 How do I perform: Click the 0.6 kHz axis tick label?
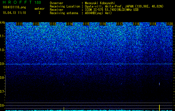coord(3,105)
